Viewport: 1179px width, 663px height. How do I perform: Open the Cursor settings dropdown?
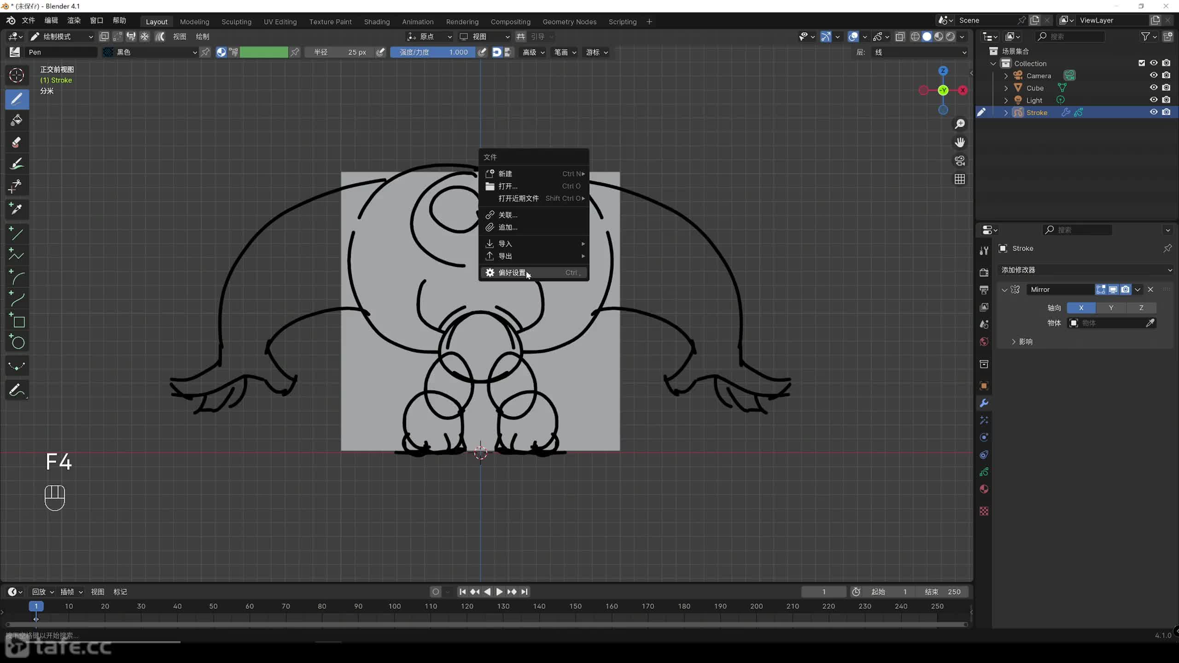pyautogui.click(x=597, y=52)
